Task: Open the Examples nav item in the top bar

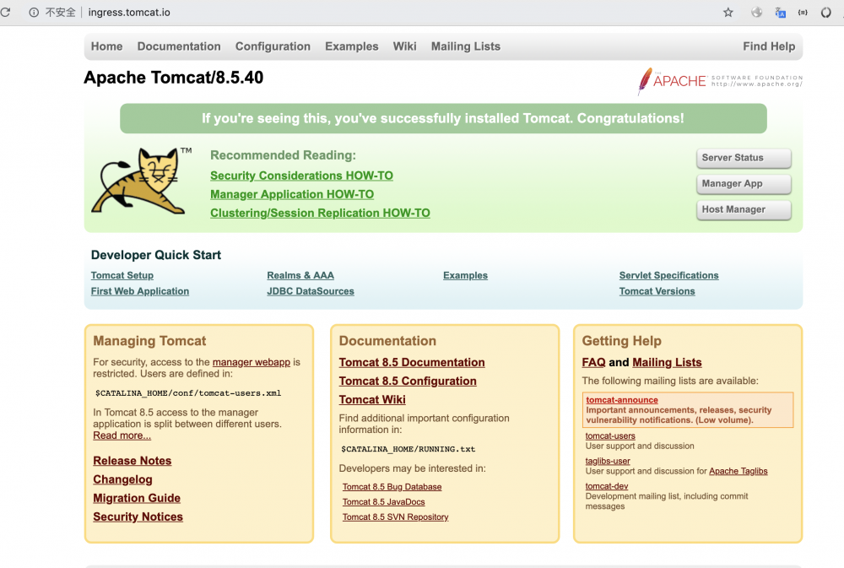Action: tap(351, 46)
